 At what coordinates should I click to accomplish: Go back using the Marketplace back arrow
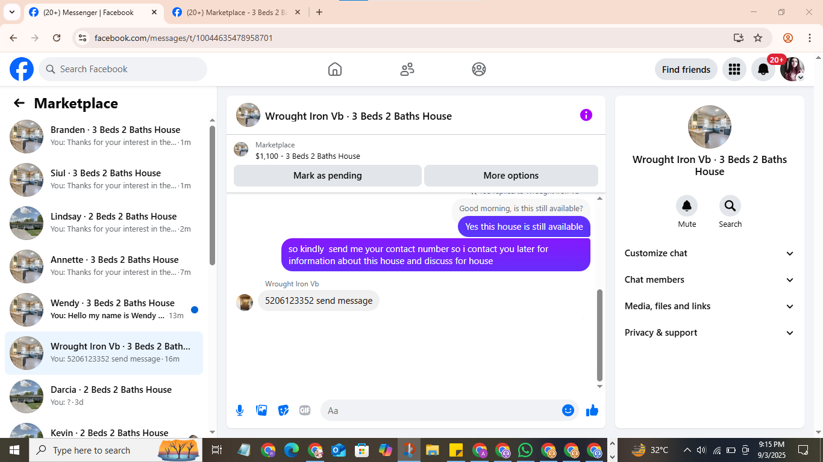pyautogui.click(x=19, y=103)
